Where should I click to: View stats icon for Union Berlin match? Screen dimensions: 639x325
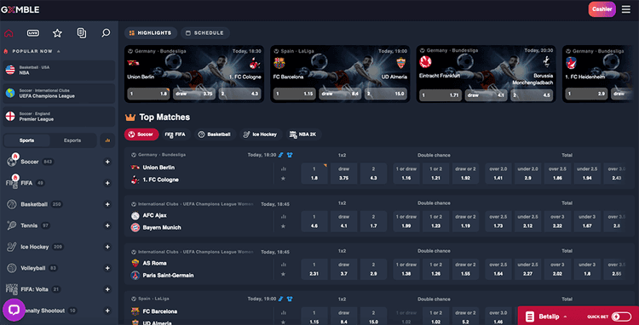pos(283,168)
